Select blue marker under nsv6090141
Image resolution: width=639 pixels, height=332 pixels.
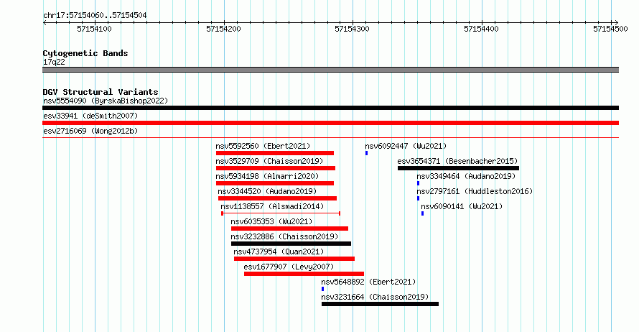pyautogui.click(x=423, y=213)
